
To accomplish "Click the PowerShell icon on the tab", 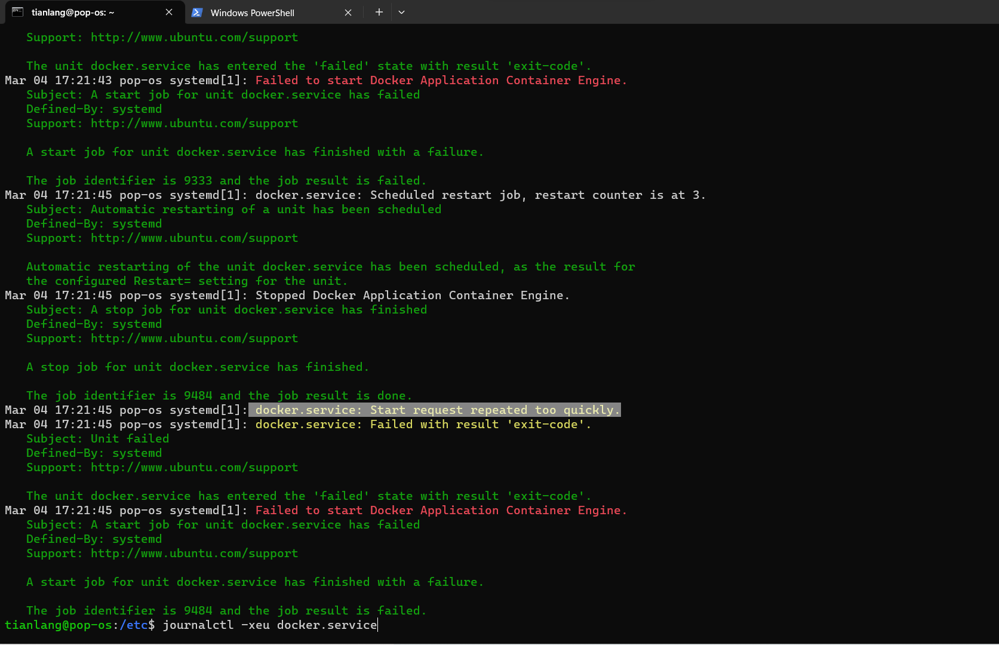I will click(197, 13).
